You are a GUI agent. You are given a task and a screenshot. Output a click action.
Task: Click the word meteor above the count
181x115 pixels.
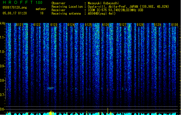41,9
